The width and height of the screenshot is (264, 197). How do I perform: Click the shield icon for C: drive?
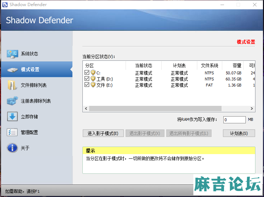93,73
